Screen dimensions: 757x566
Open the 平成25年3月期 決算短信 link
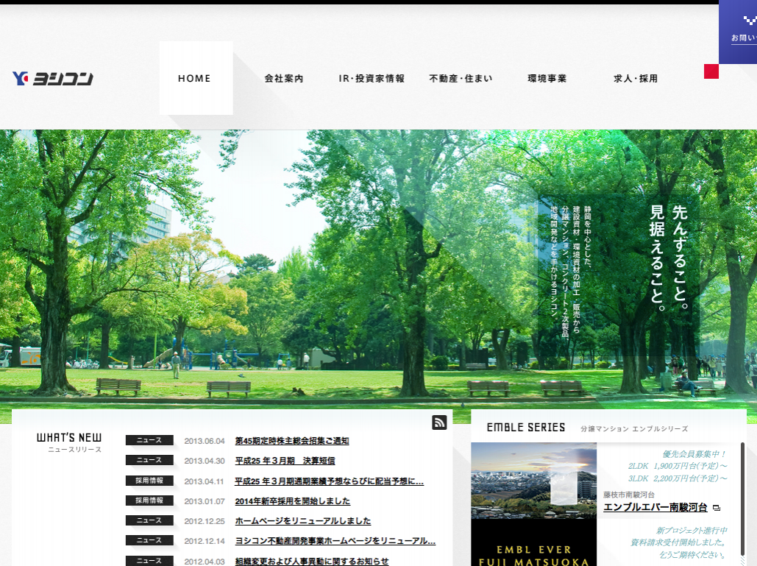[x=285, y=461]
